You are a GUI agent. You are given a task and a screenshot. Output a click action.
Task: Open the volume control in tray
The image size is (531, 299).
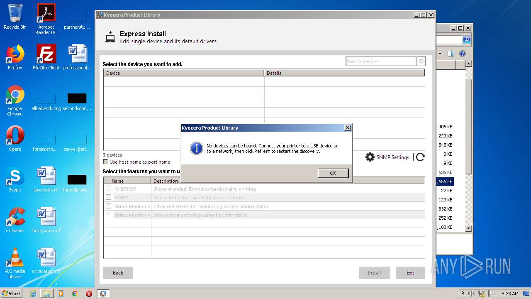472,294
